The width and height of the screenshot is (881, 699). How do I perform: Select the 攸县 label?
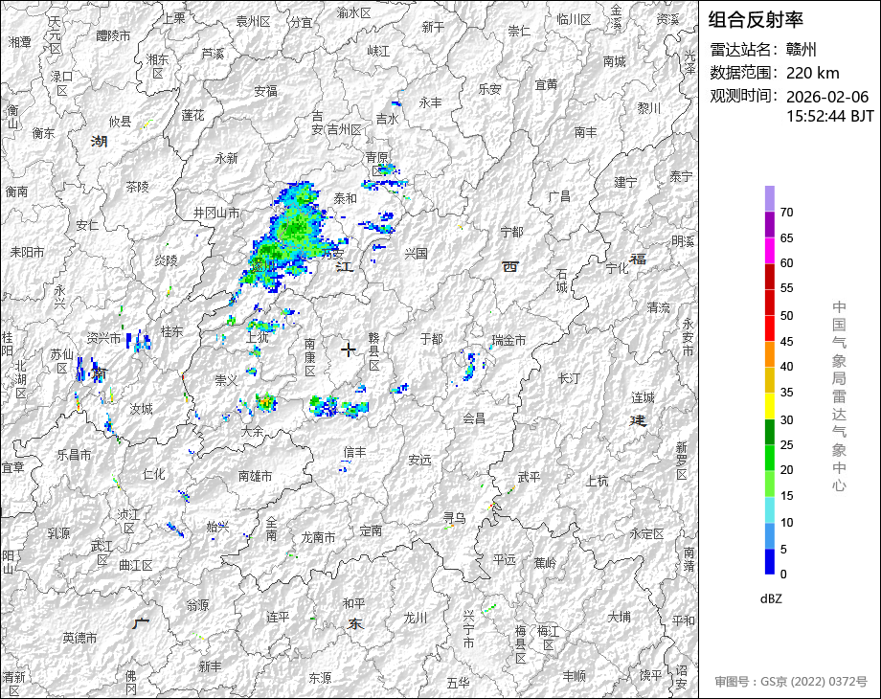[x=120, y=121]
